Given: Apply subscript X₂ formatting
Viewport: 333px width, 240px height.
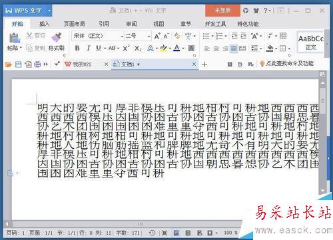Looking at the screenshot, I should (x=138, y=48).
